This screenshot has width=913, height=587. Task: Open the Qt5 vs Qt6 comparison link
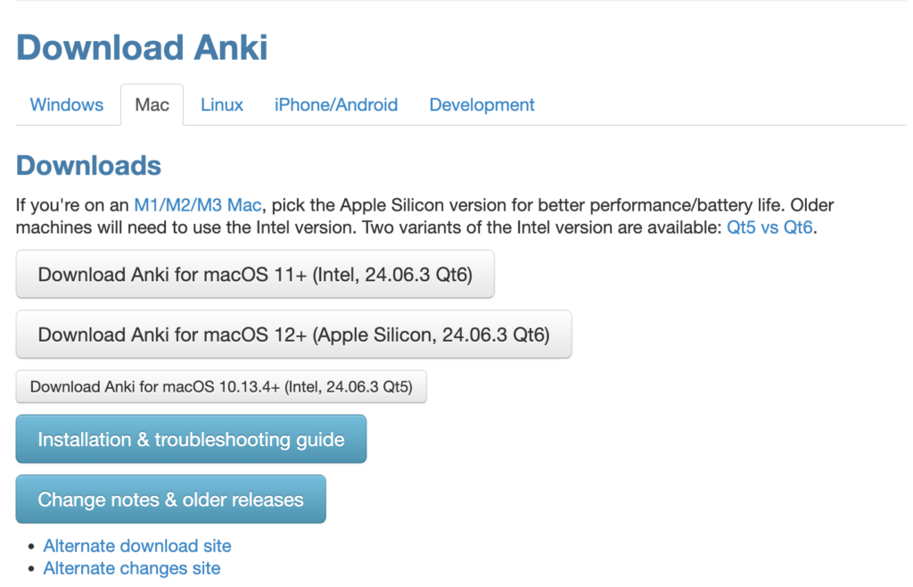point(768,227)
